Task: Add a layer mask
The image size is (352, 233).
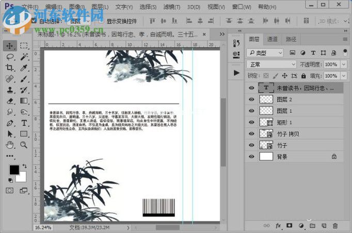Action: tap(290, 226)
